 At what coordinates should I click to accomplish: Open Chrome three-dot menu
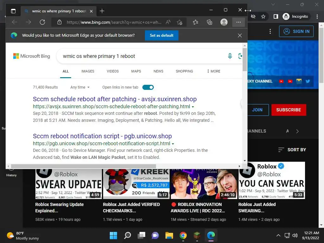click(317, 16)
